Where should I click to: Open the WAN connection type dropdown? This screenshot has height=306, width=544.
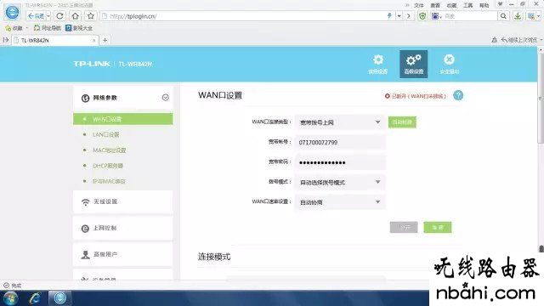(x=340, y=122)
